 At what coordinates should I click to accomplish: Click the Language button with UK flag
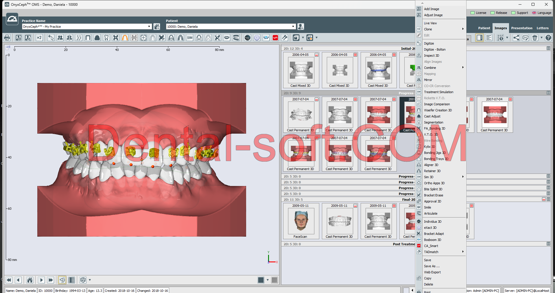tap(542, 13)
